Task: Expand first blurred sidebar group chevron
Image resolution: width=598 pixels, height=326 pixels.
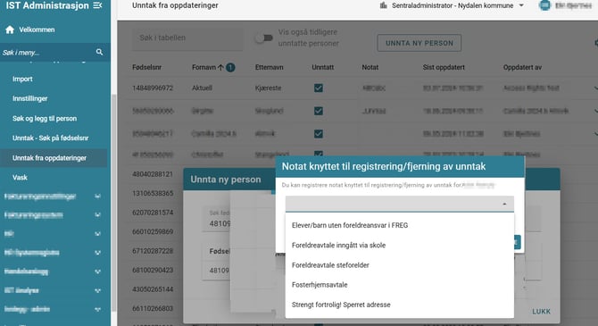Action: pos(97,196)
